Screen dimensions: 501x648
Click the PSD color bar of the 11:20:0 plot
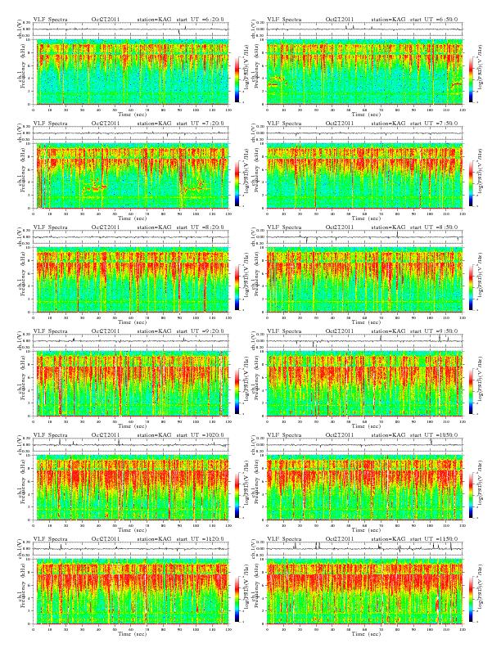click(x=237, y=599)
